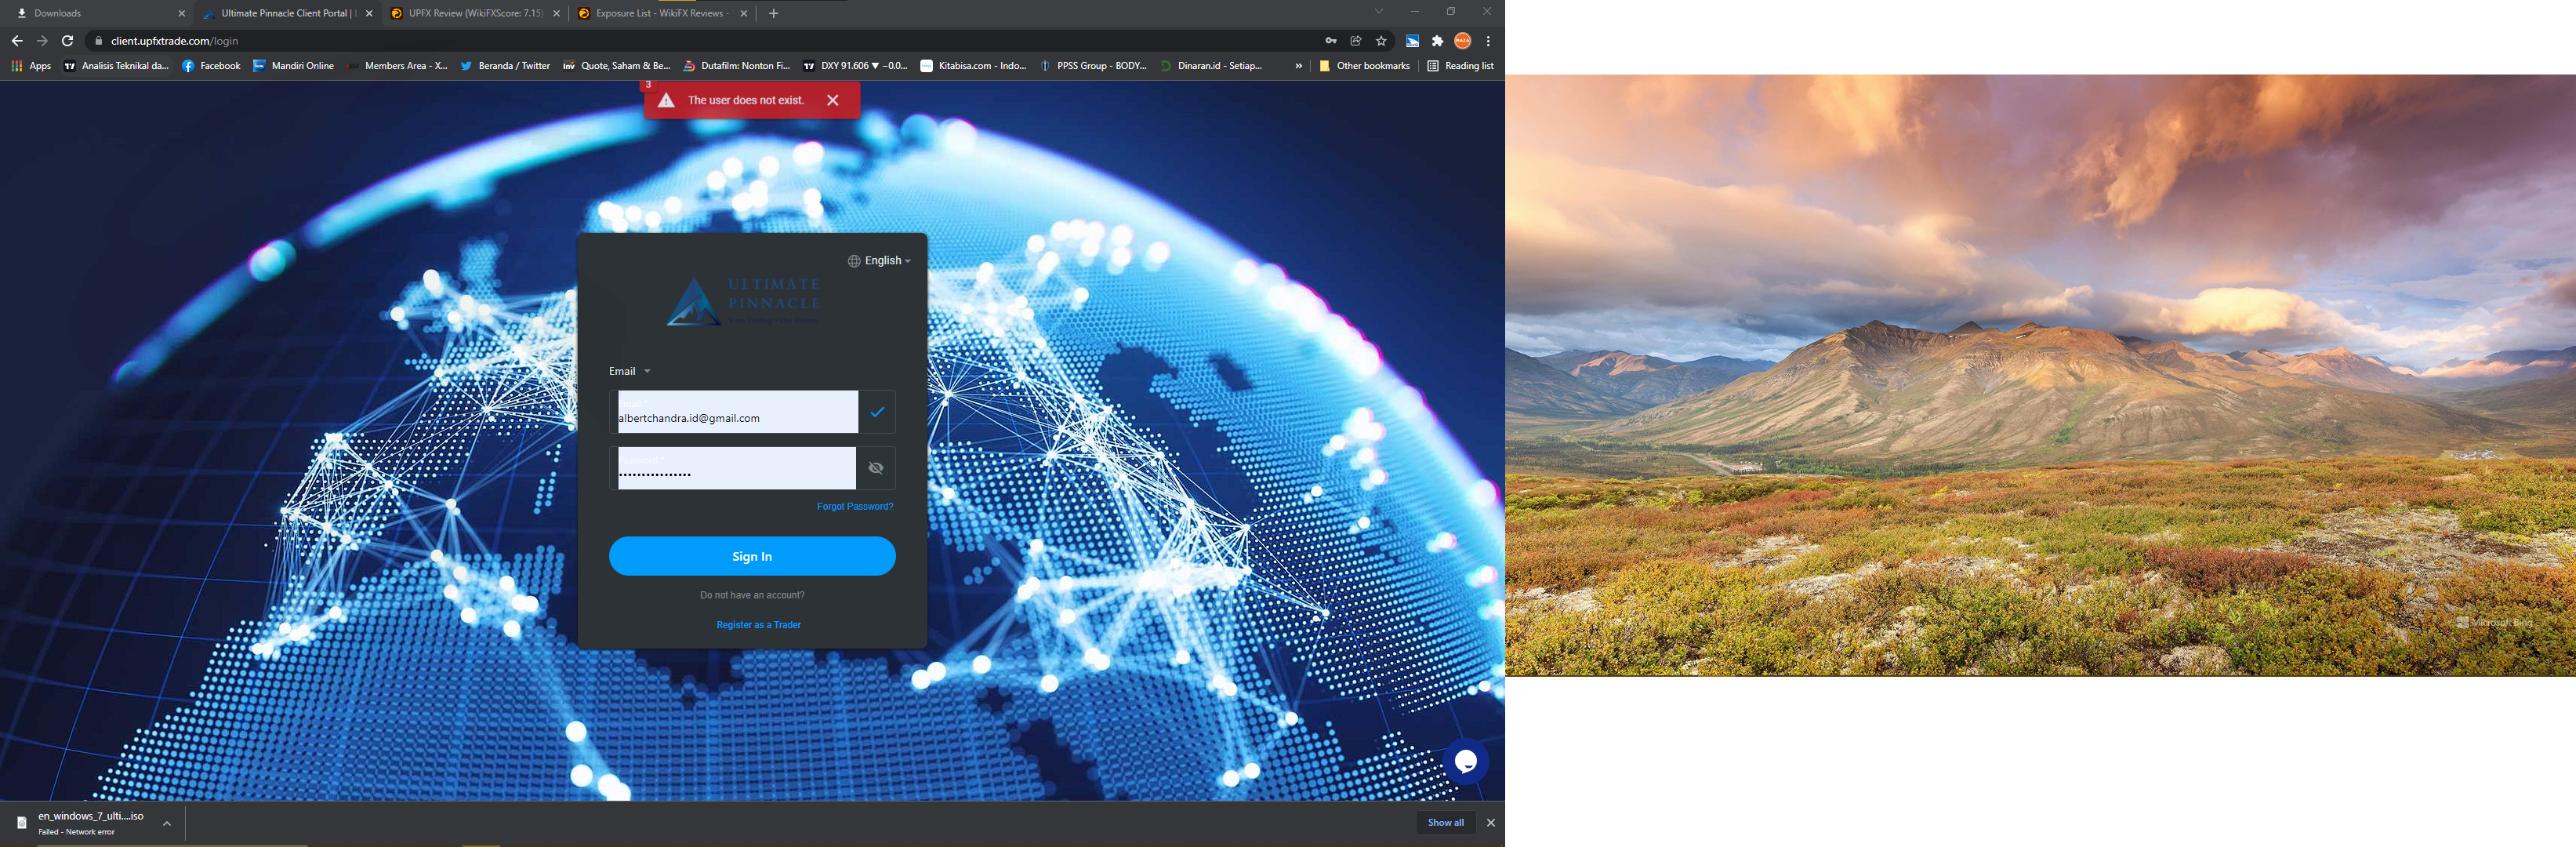This screenshot has height=847, width=2576.
Task: Open Chrome three-dot menu
Action: tap(1489, 41)
